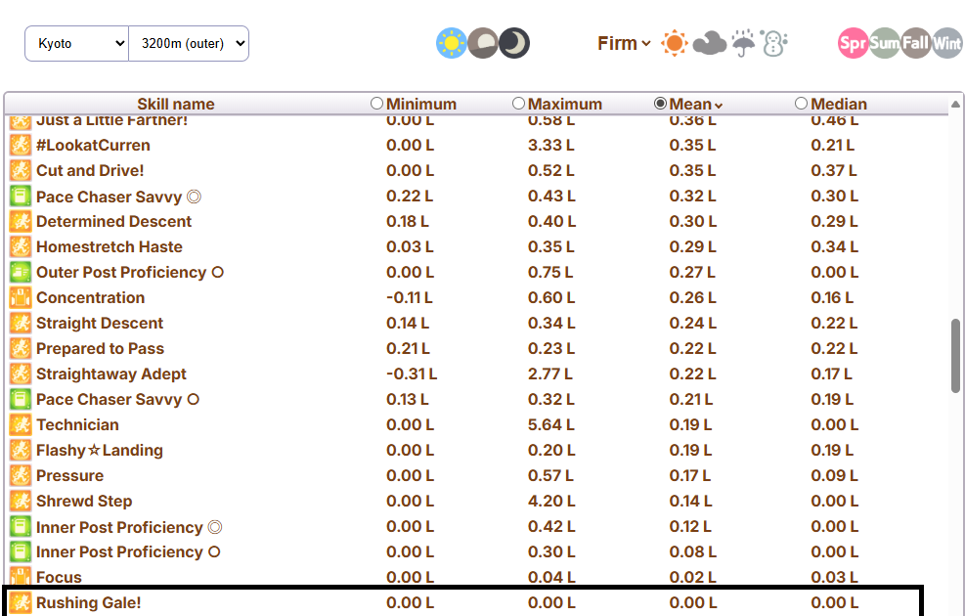Click the Homestretch Haste skill icon
The width and height of the screenshot is (965, 616).
[x=21, y=246]
